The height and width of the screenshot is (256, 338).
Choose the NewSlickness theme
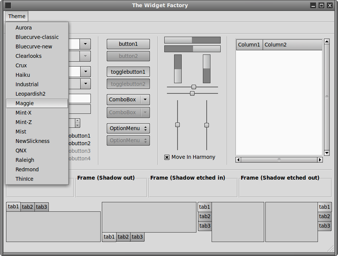point(37,141)
